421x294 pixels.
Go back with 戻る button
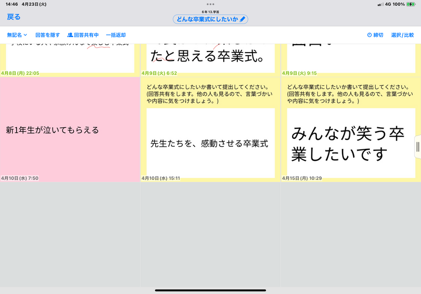coord(14,17)
